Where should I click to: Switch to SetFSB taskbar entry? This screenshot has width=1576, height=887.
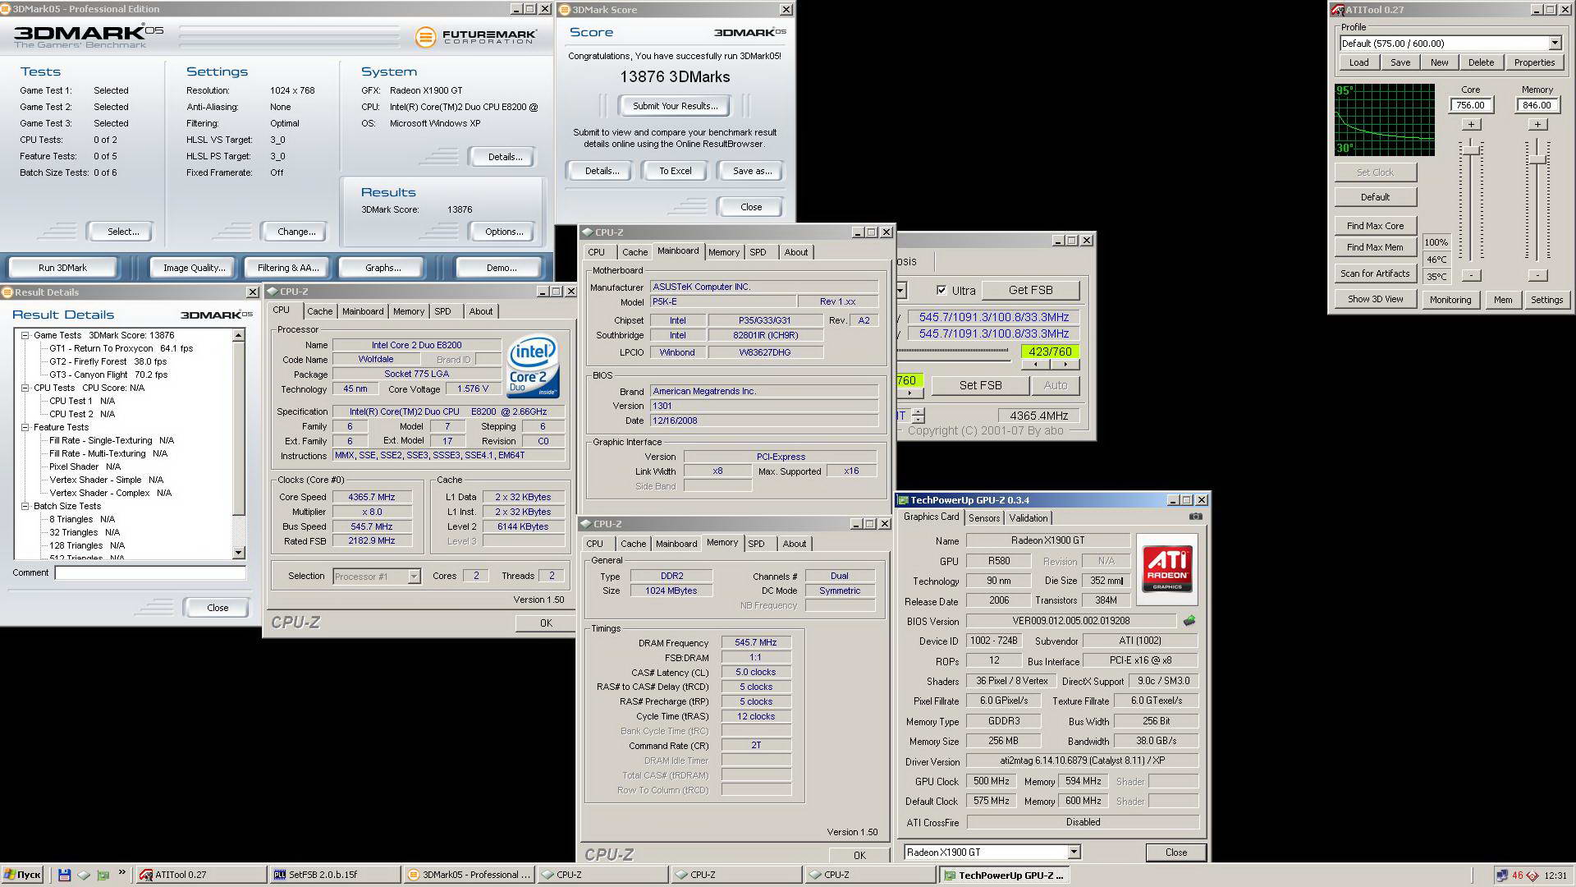(x=335, y=875)
